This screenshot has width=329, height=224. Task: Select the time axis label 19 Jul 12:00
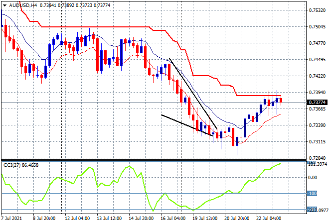coord(205,219)
